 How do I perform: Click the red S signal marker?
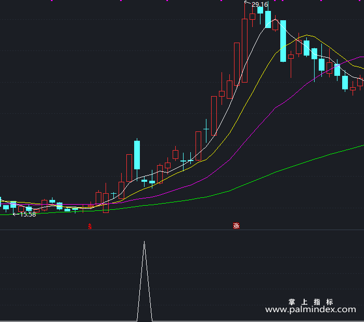point(90,226)
